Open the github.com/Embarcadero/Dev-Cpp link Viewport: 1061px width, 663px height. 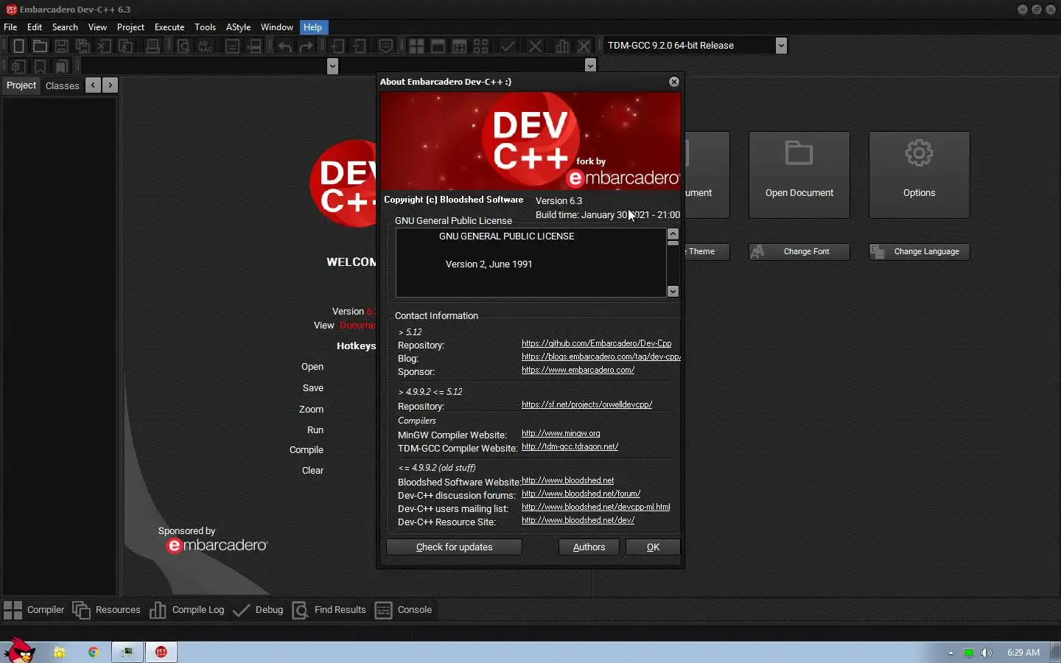pyautogui.click(x=596, y=343)
